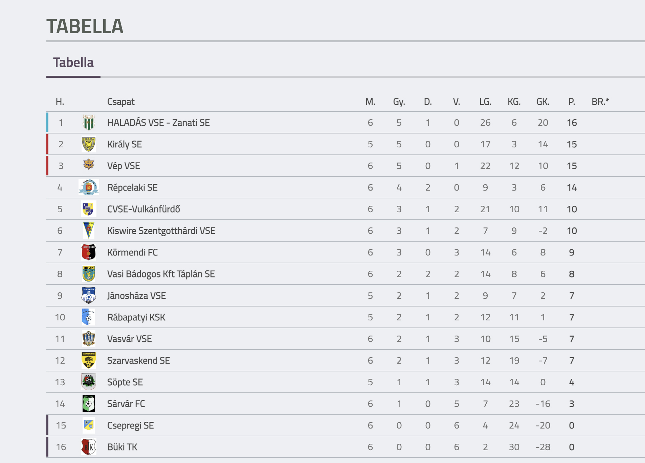Click the Király SE lion crest logo
The image size is (645, 463).
[x=89, y=144]
